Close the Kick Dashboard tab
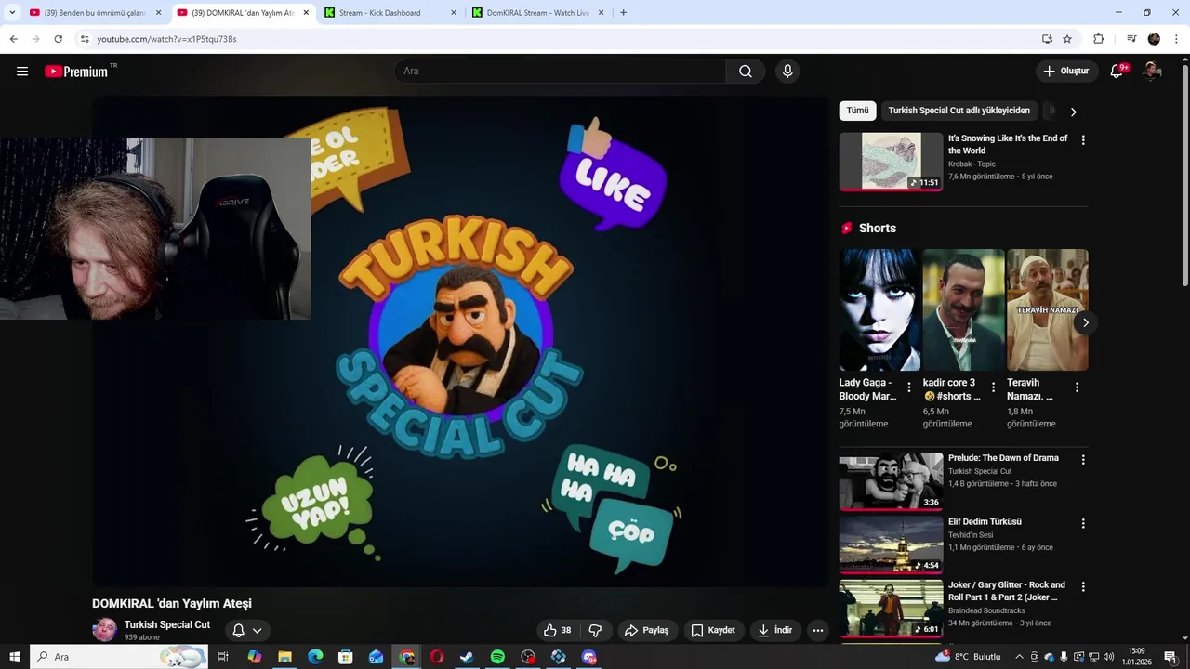This screenshot has width=1190, height=669. 454,12
